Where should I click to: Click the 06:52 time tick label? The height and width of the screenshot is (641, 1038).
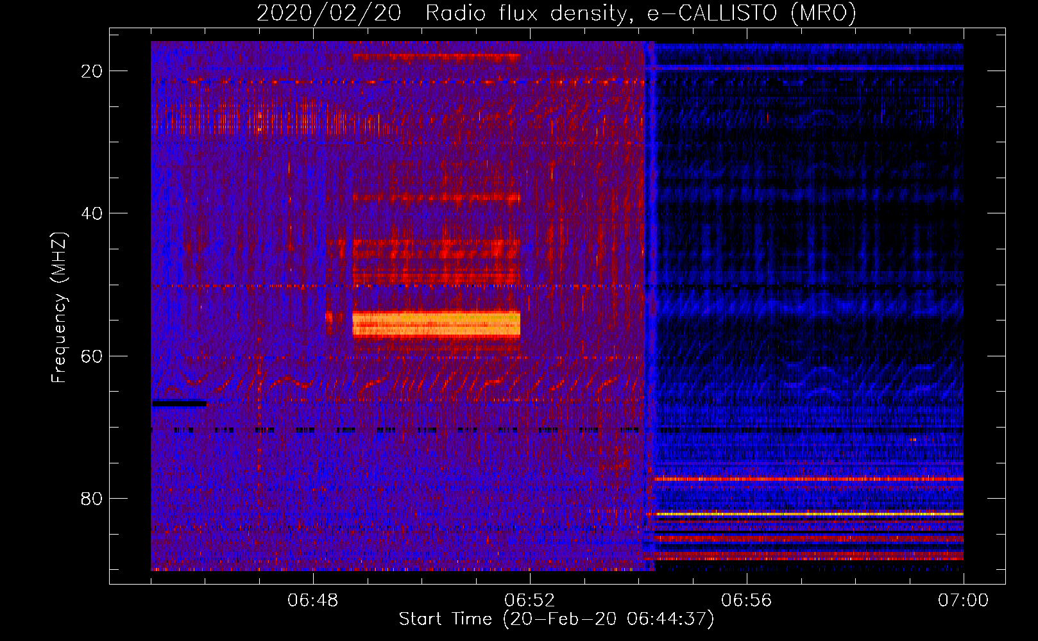click(x=530, y=601)
